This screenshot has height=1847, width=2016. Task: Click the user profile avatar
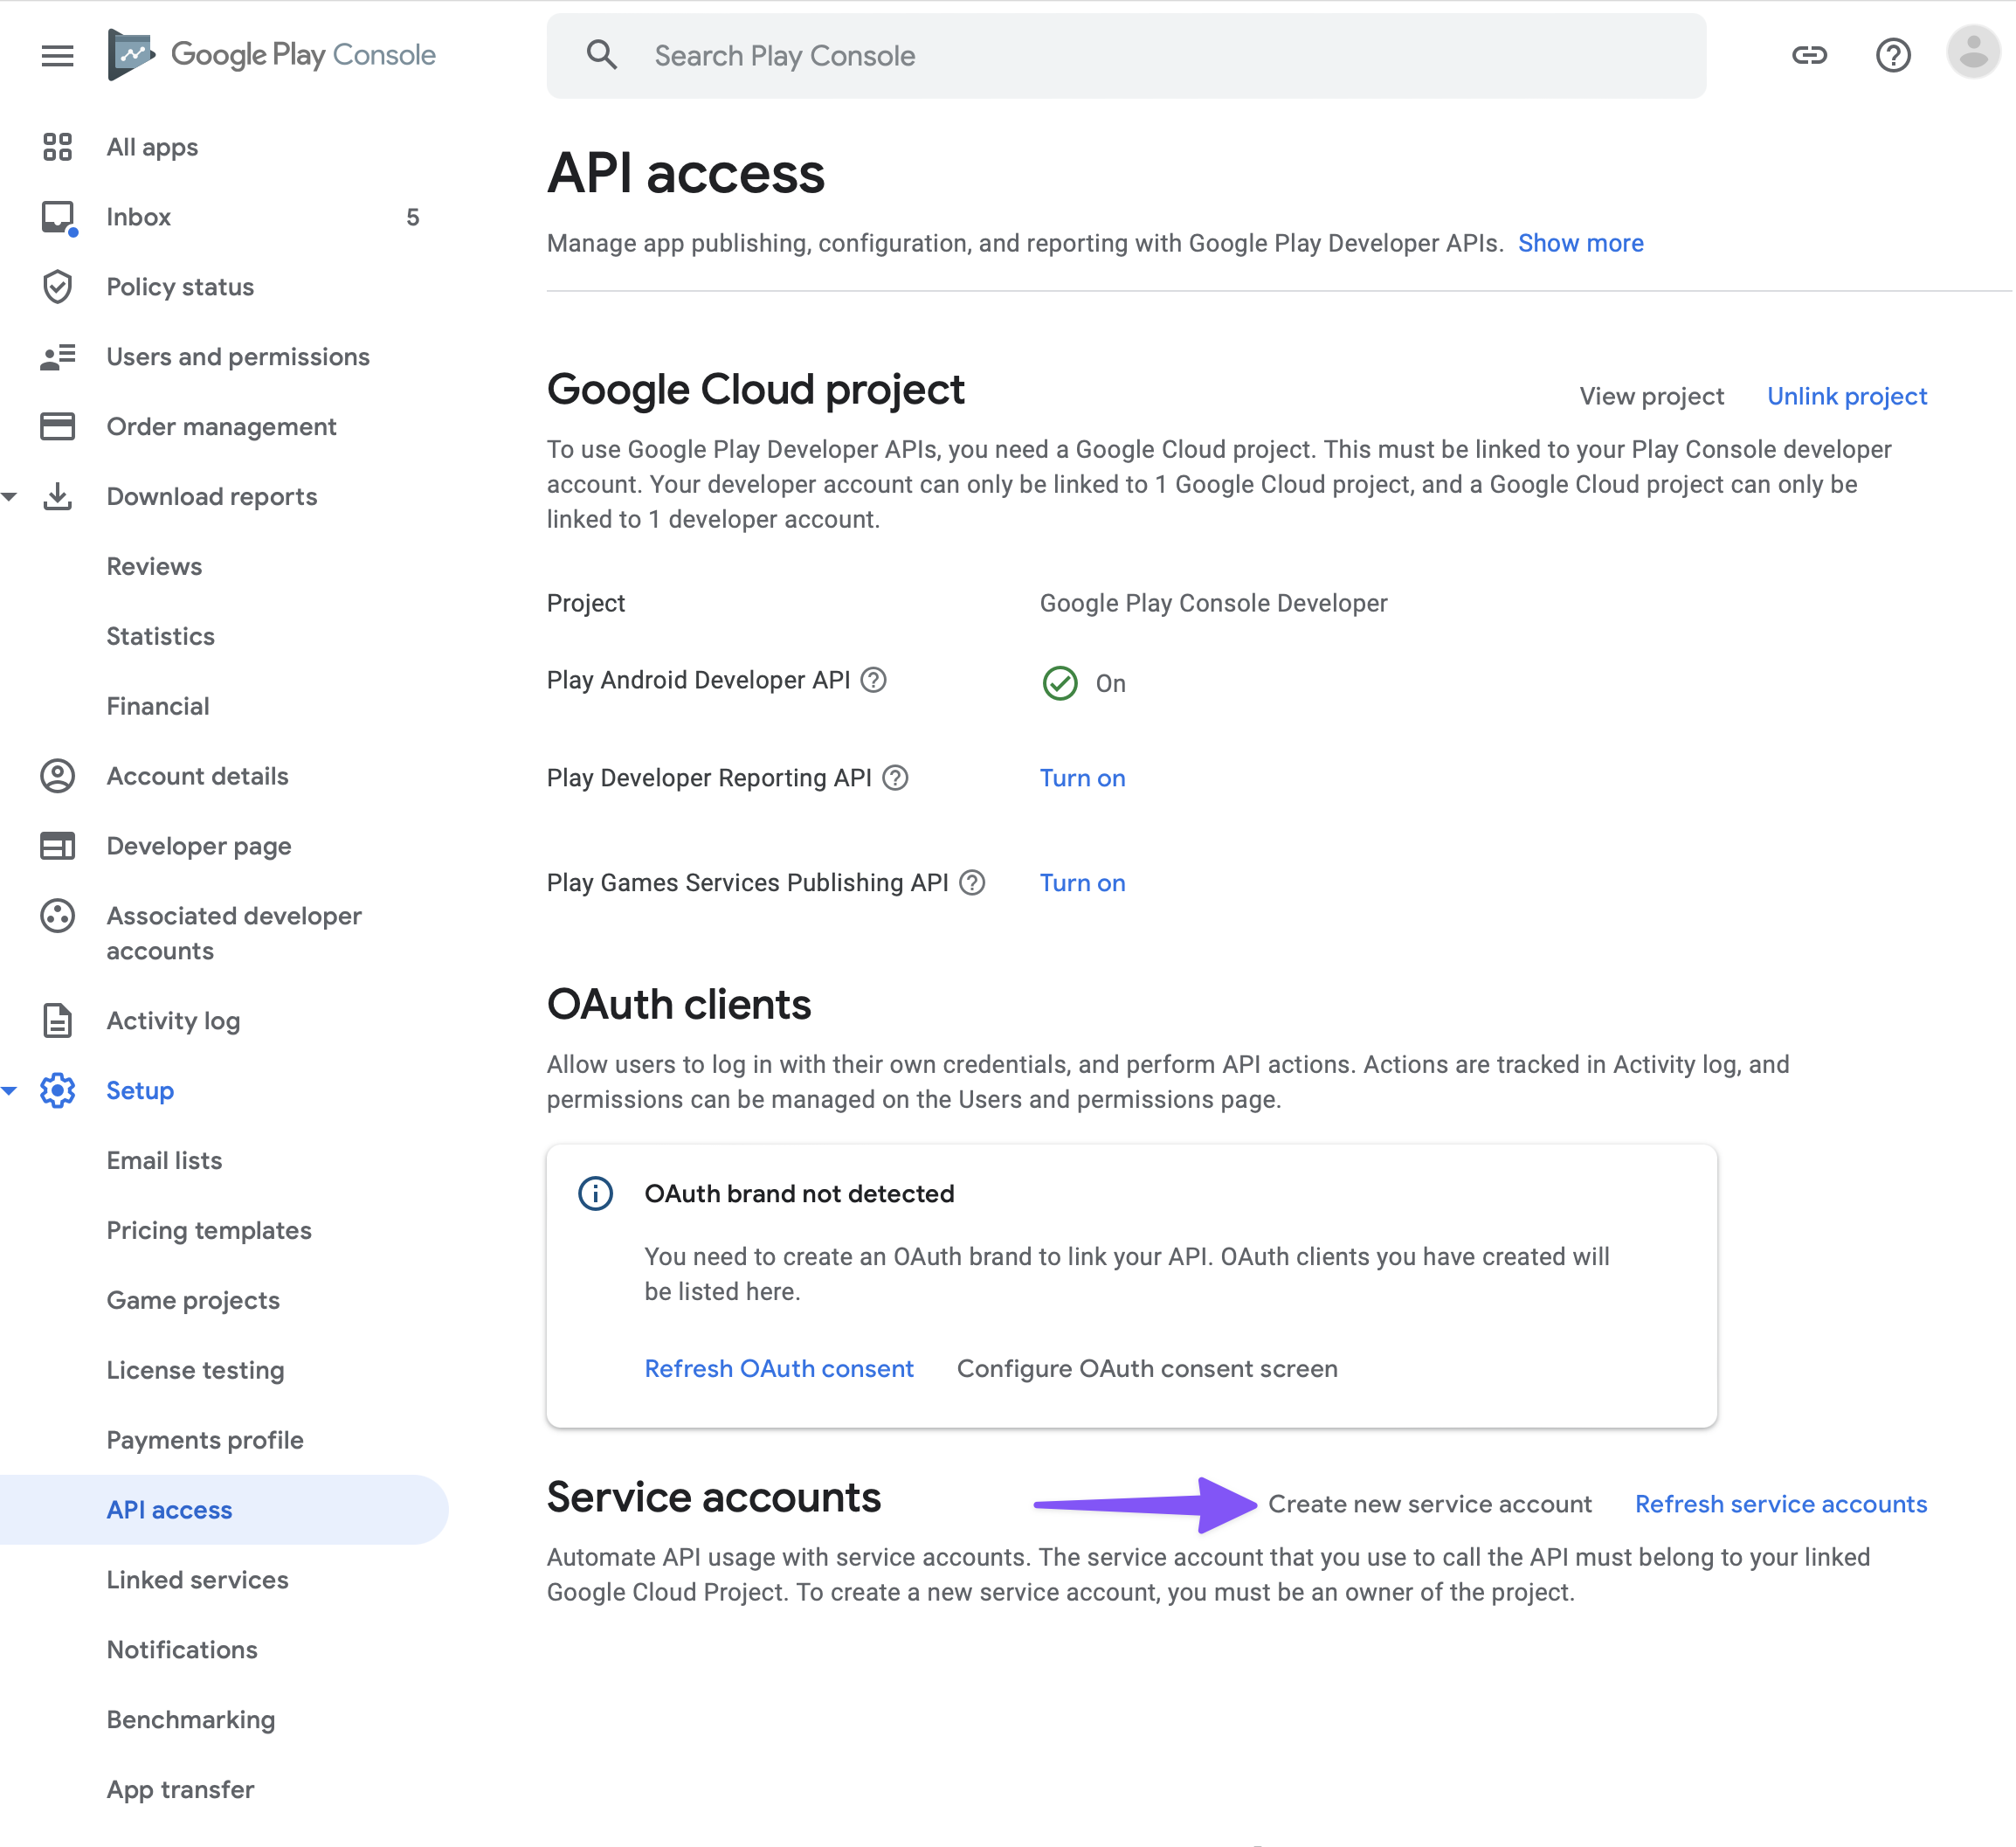pos(1972,53)
